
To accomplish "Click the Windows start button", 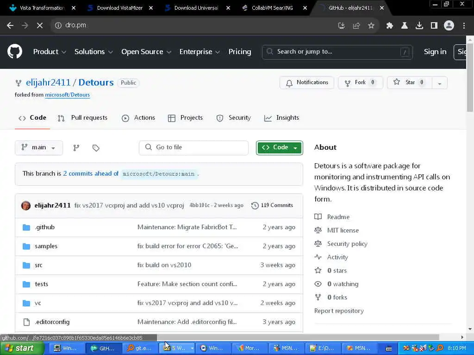I will [21, 349].
